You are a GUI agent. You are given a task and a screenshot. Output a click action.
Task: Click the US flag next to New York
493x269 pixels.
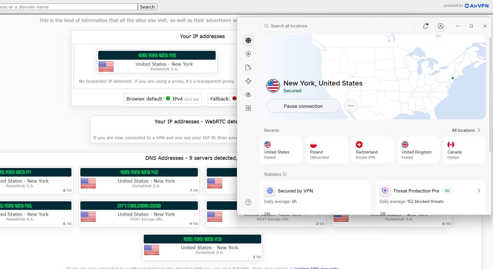coord(273,86)
